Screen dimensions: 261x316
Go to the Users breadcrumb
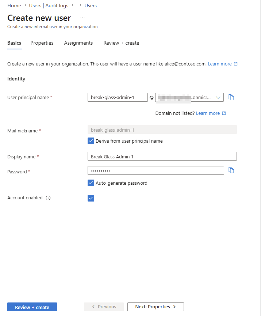[91, 5]
